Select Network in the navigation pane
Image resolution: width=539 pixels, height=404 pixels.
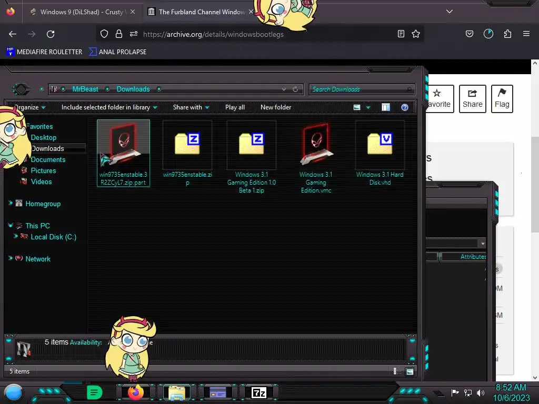click(38, 259)
